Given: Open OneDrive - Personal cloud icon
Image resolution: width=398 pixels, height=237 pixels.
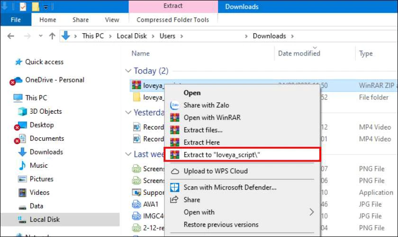Looking at the screenshot, I should pos(17,80).
